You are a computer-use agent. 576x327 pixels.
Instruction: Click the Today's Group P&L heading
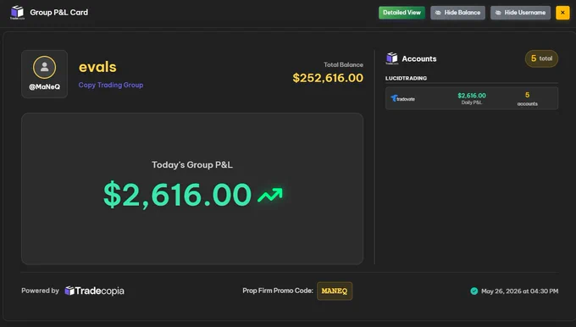(x=192, y=164)
